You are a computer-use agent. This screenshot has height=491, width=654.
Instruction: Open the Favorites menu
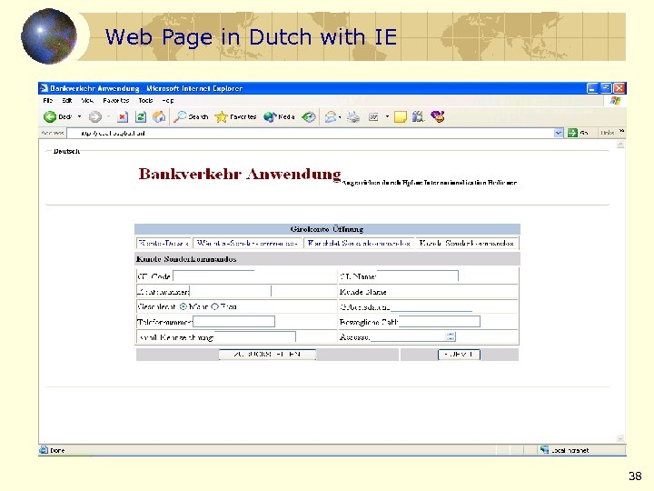(x=116, y=101)
